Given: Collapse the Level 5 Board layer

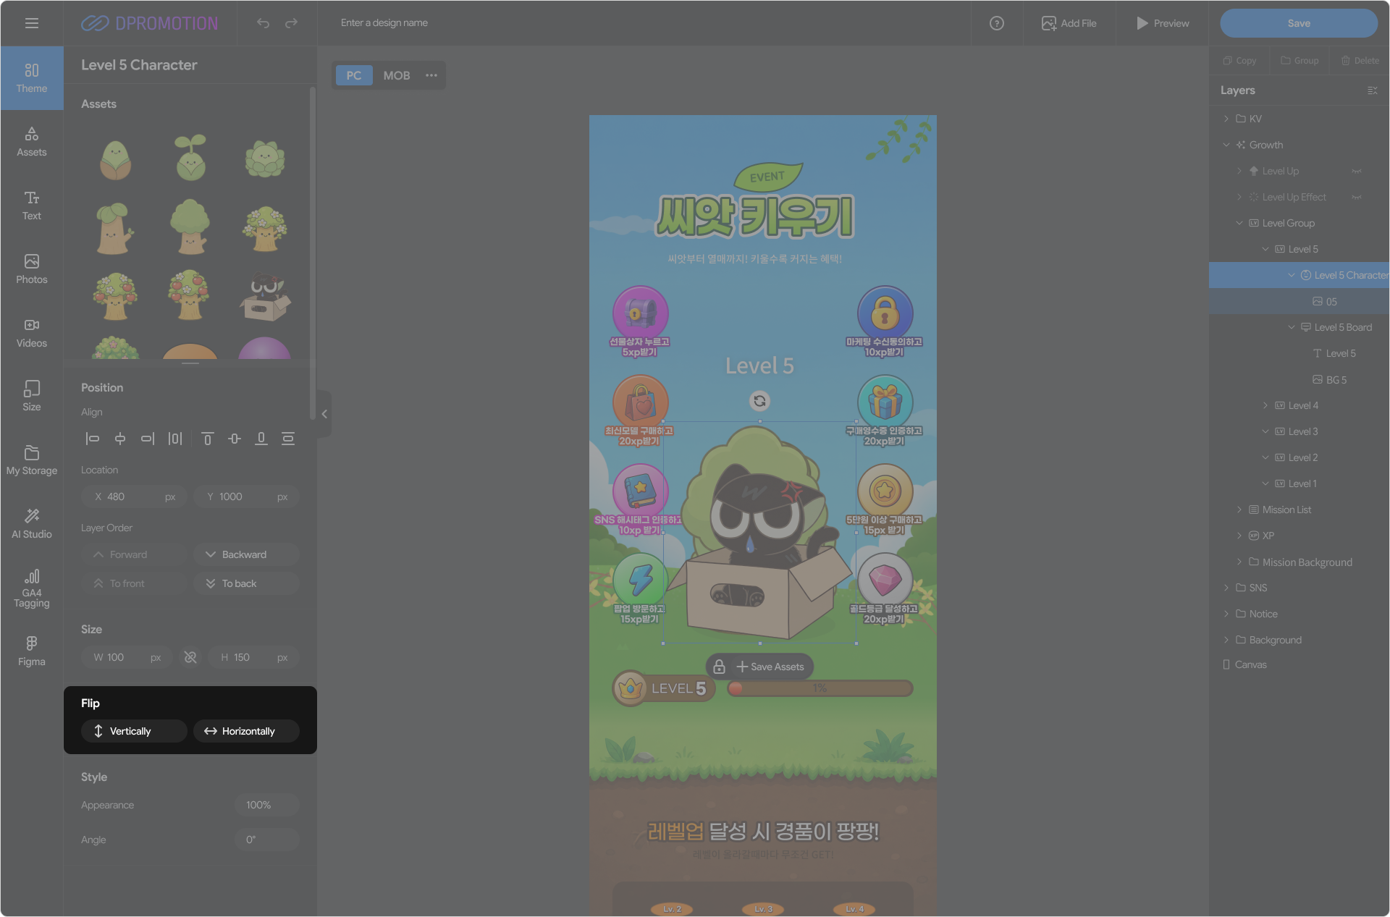Looking at the screenshot, I should point(1291,327).
